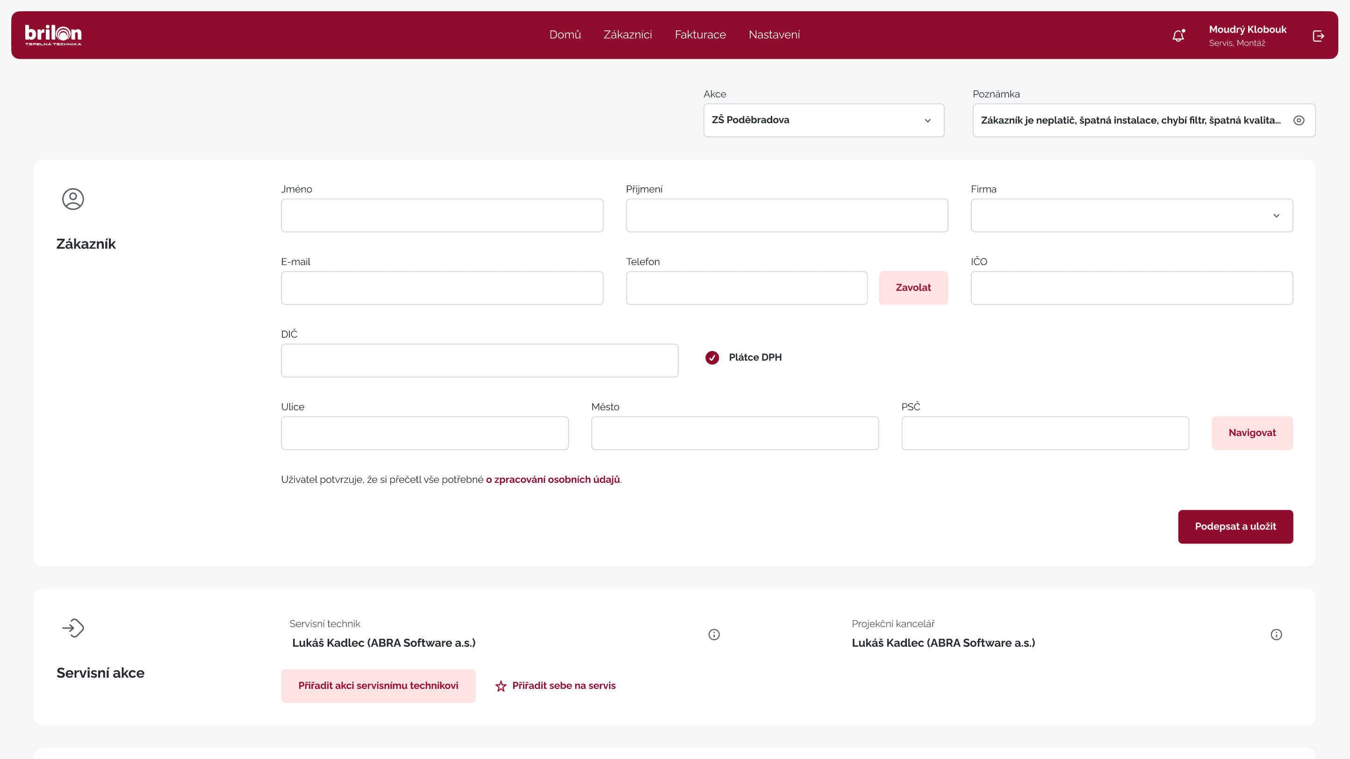
Task: Click Přiřadit akci servisnímu technikovi
Action: (378, 685)
